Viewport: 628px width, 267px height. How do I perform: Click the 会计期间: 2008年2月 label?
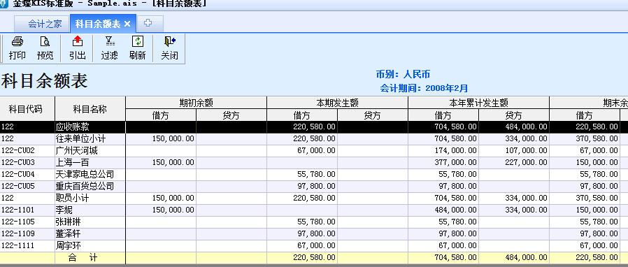424,88
